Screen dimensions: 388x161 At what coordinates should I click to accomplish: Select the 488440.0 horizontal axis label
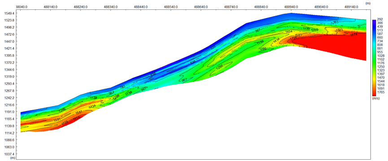click(x=141, y=7)
